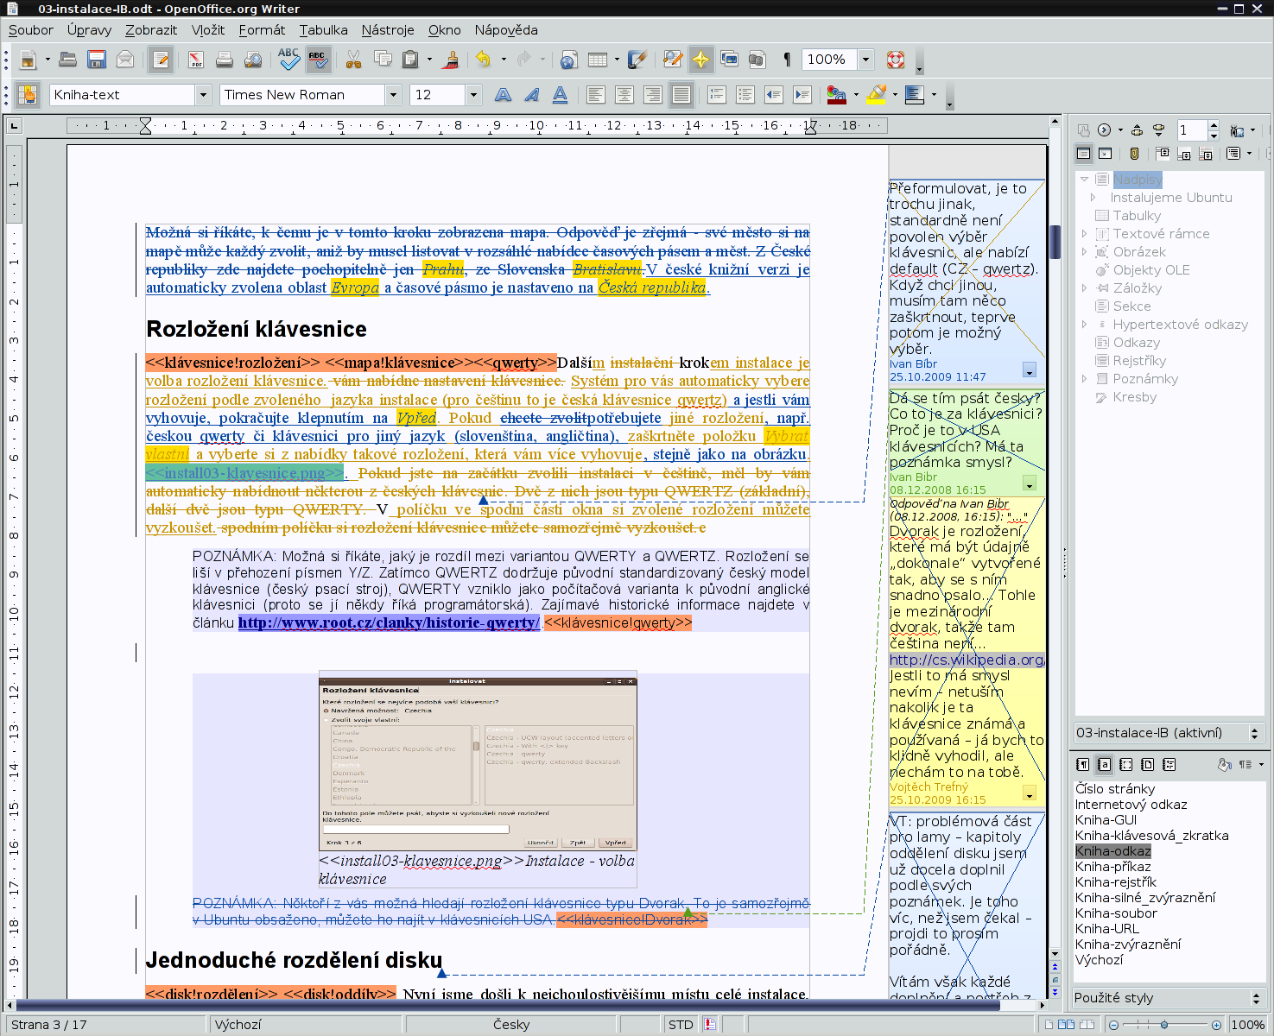1274x1036 pixels.
Task: Insert hyperlink via toolbar globe icon
Action: (568, 60)
